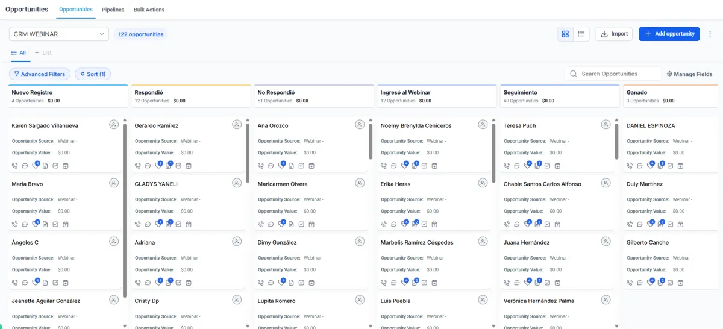The image size is (723, 329).
Task: Open conversation icon on Dimy González card
Action: click(271, 283)
